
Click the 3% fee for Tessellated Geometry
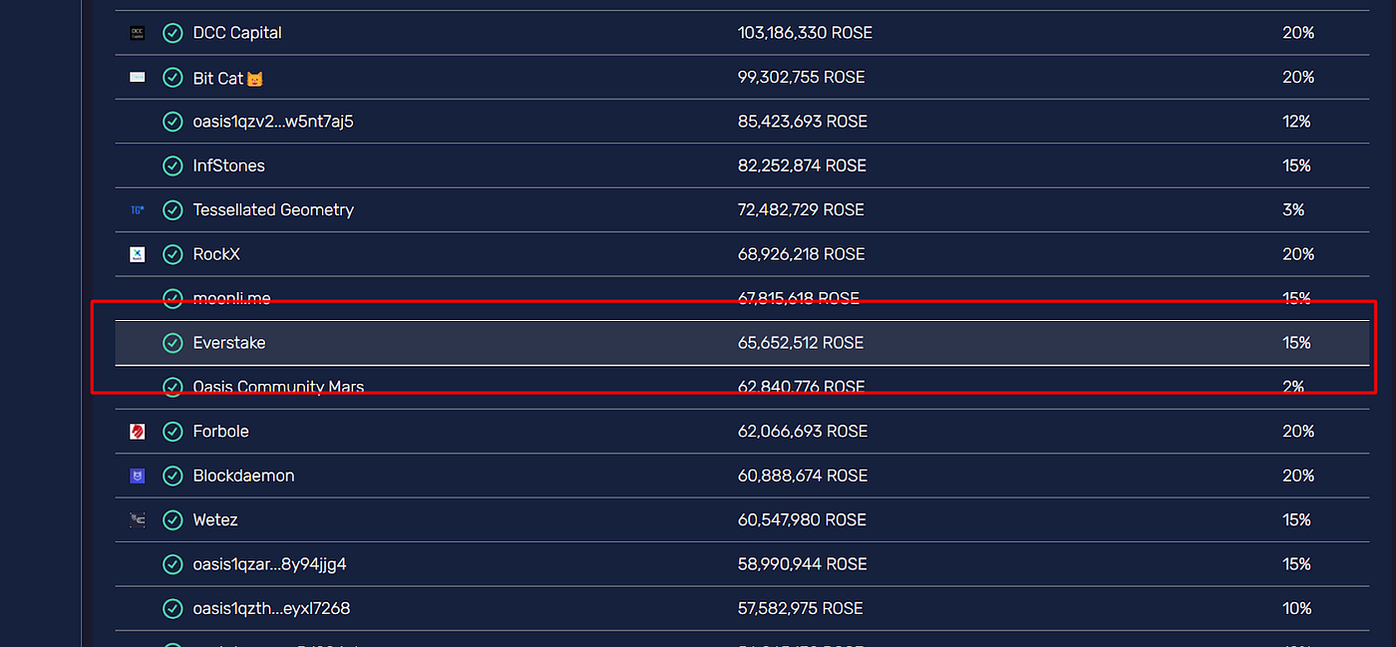pos(1293,210)
